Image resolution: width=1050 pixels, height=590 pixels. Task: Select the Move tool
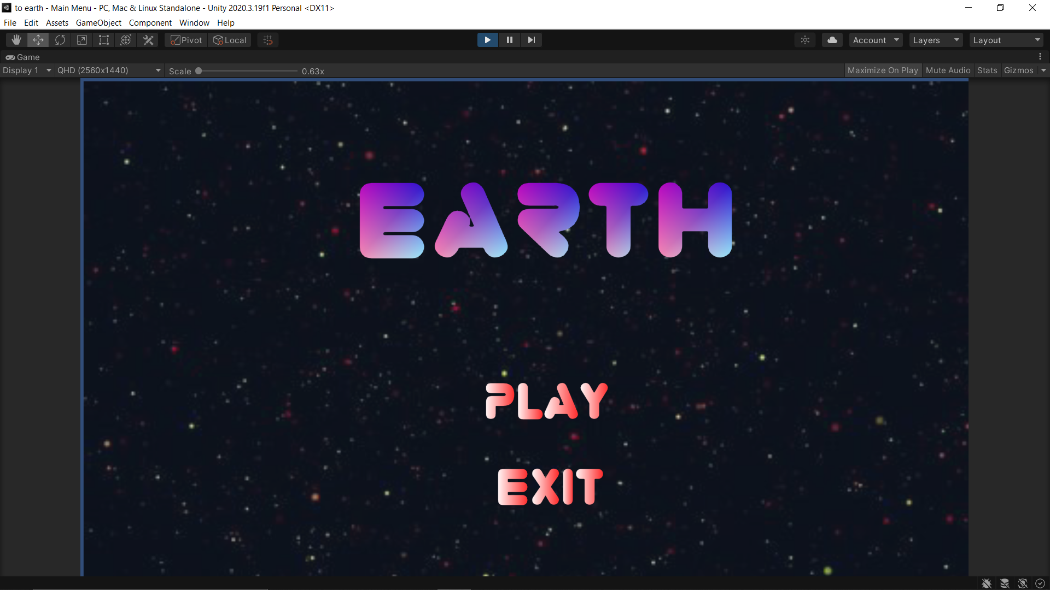(x=38, y=40)
